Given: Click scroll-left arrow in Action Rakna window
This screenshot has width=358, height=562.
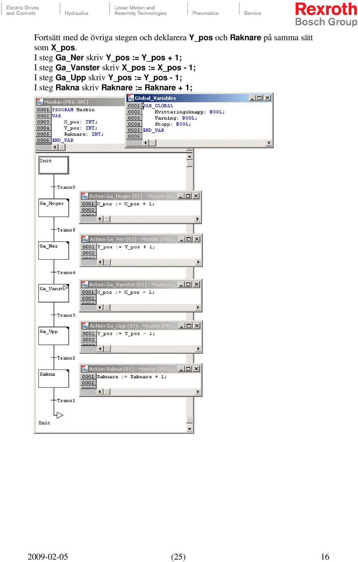Looking at the screenshot, I should 100,392.
